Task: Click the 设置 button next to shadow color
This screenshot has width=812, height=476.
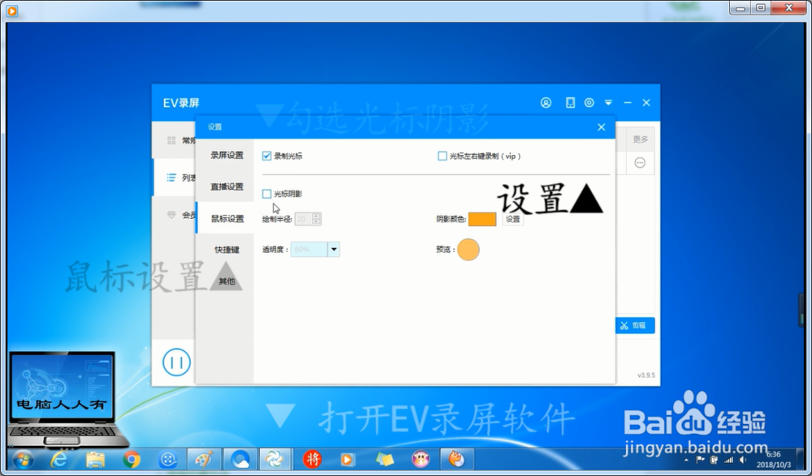Action: (512, 219)
